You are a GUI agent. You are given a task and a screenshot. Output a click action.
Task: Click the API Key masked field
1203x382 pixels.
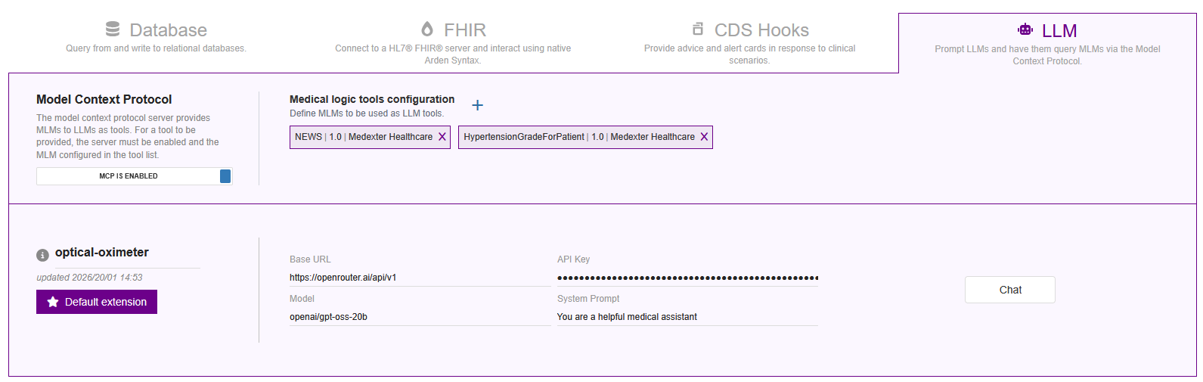coord(687,278)
